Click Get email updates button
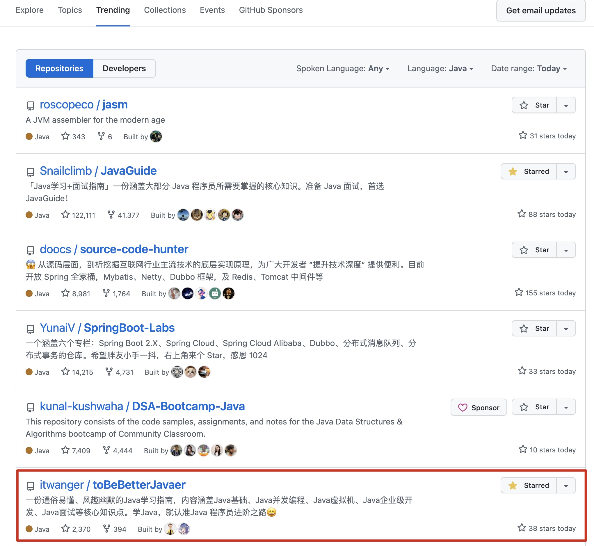 (541, 11)
